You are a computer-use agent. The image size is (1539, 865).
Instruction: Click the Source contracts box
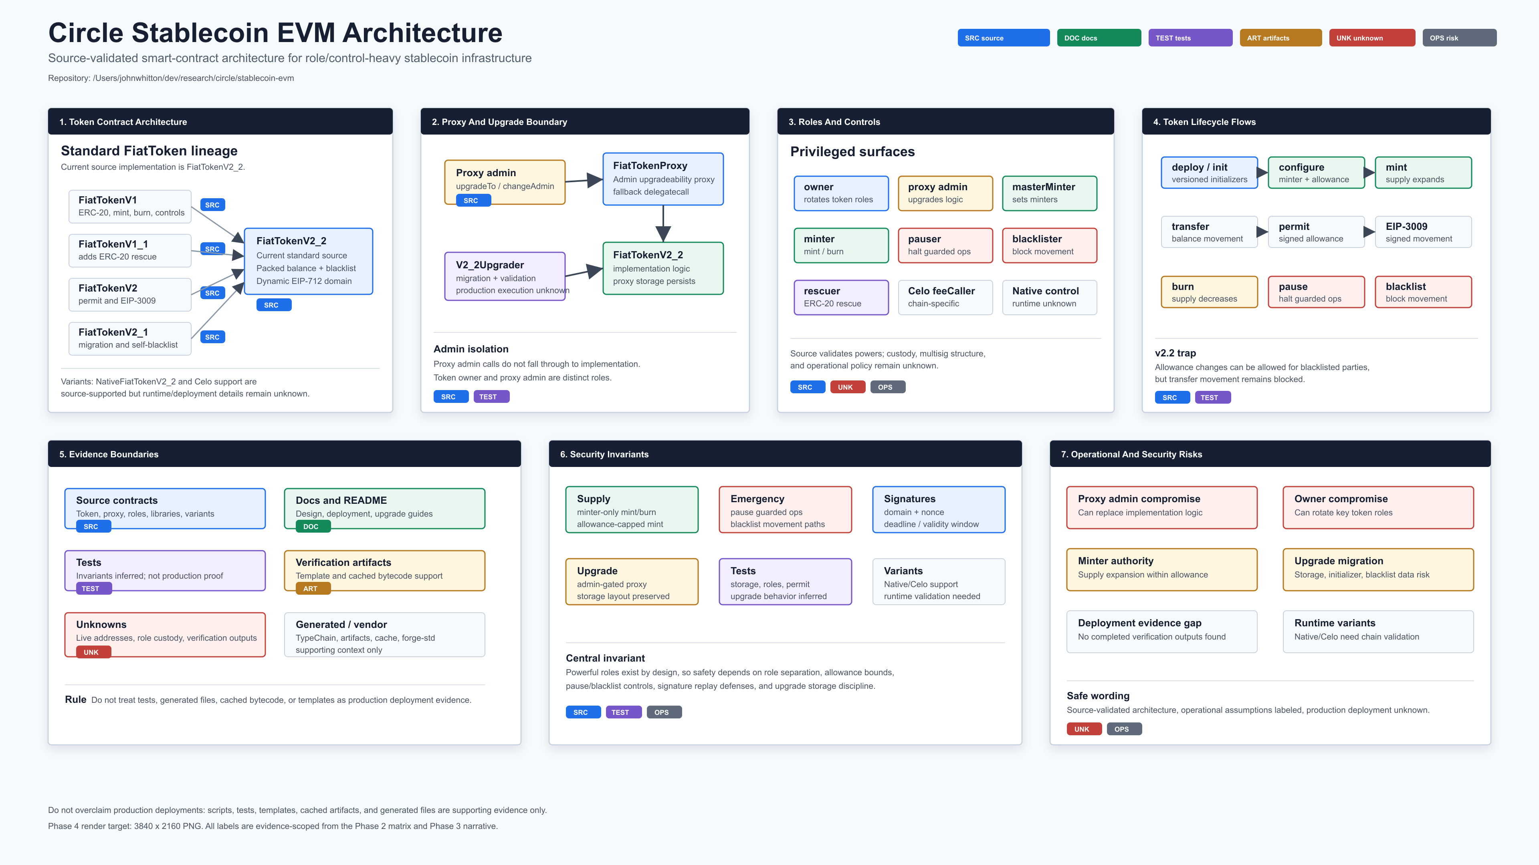point(165,509)
